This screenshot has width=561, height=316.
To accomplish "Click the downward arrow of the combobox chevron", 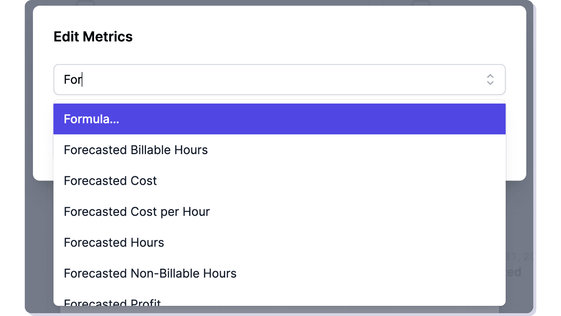I will (x=490, y=83).
